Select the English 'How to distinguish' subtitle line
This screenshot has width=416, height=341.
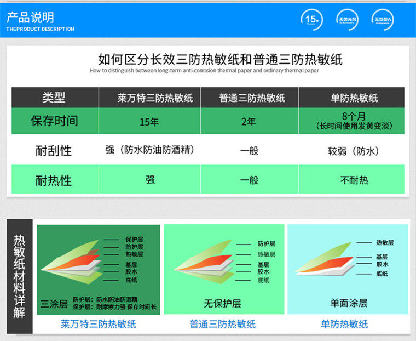tap(204, 71)
